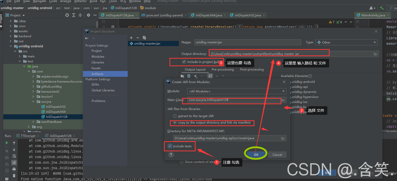The height and width of the screenshot is (181, 397).
Task: Open the Project view dropdown in Project panel
Action: (x=24, y=15)
